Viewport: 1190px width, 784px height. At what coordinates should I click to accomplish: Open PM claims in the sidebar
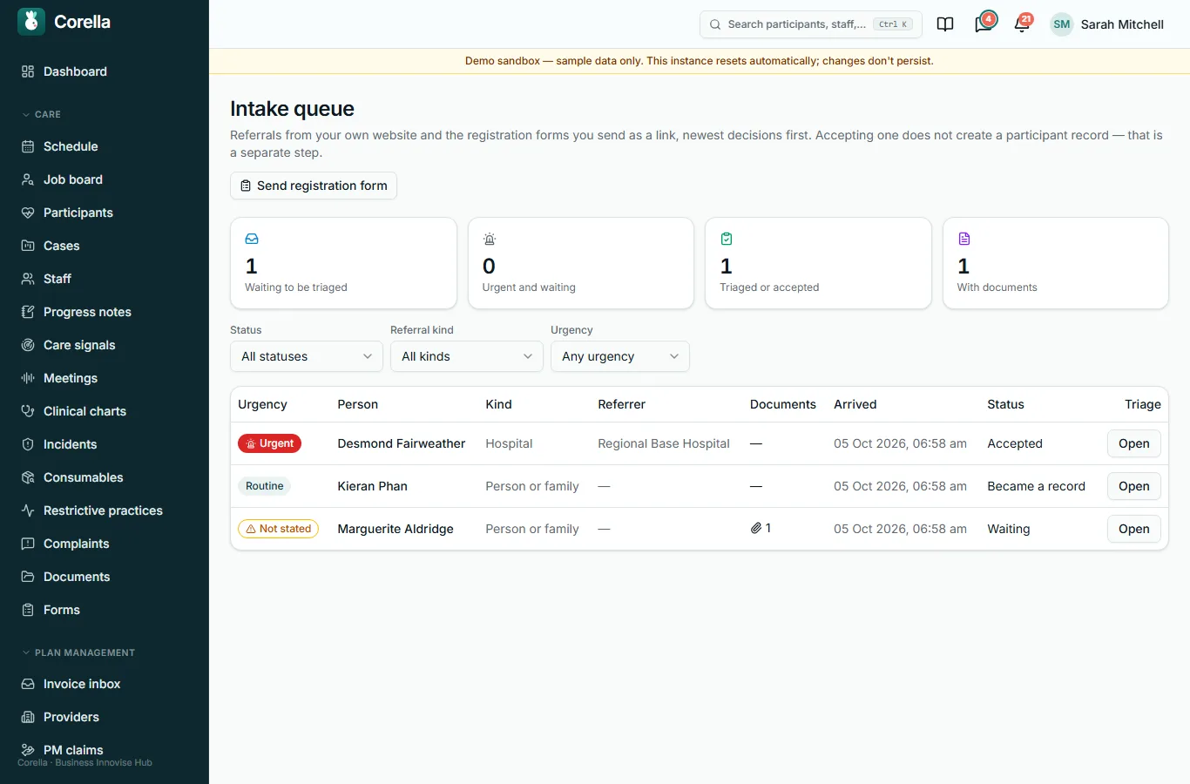click(x=105, y=750)
